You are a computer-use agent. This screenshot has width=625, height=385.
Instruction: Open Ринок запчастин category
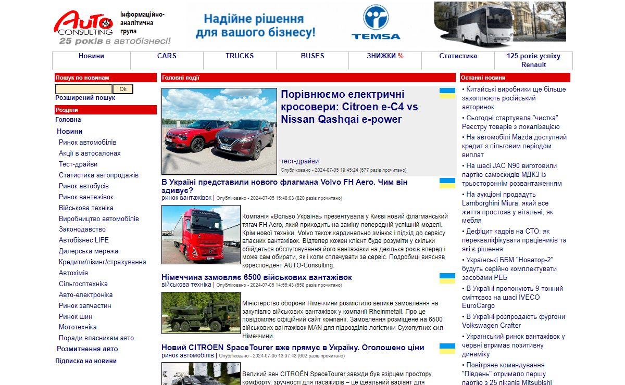click(x=85, y=306)
